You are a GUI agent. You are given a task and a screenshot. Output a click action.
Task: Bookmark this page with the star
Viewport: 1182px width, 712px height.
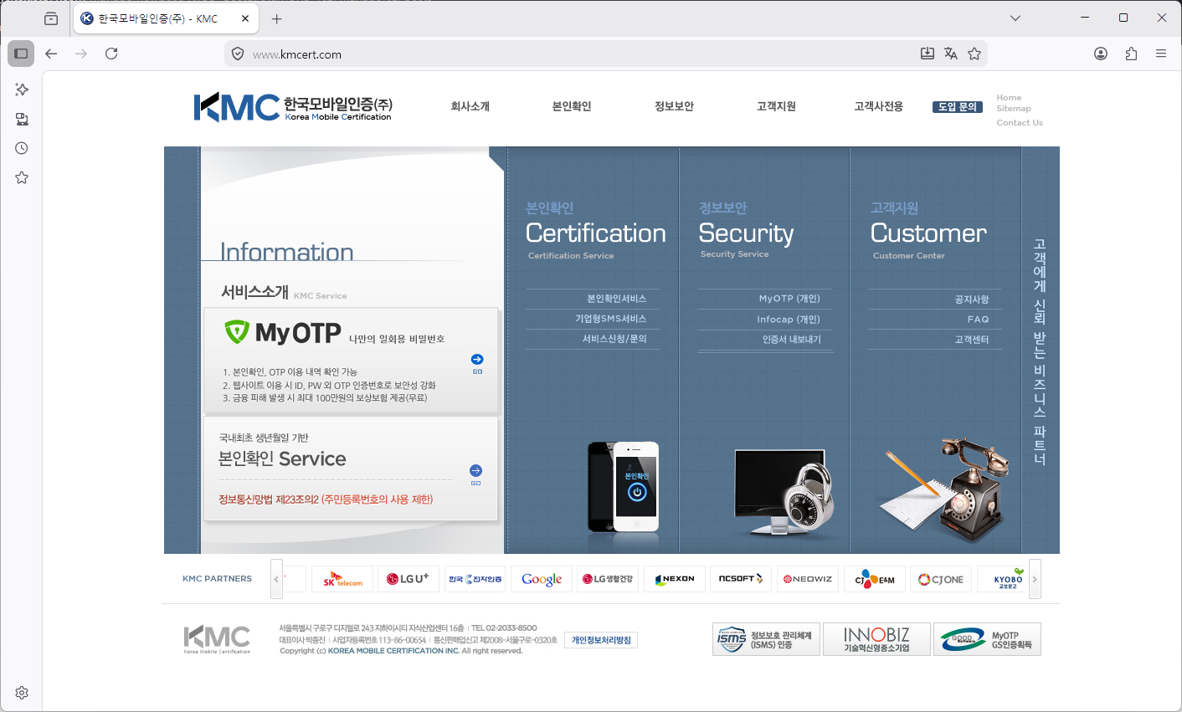[x=974, y=54]
